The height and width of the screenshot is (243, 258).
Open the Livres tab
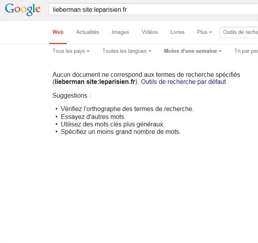point(177,32)
